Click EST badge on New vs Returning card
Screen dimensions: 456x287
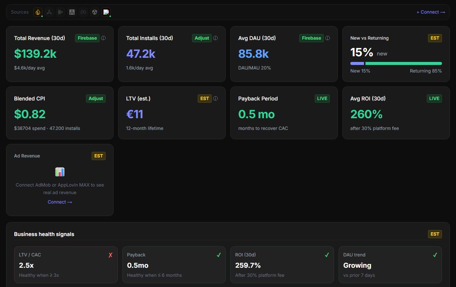pos(435,38)
